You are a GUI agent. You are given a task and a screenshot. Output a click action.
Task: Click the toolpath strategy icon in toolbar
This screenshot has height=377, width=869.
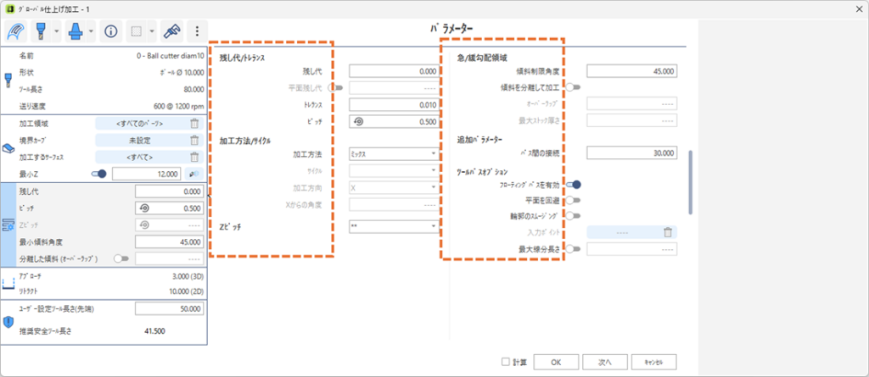click(x=15, y=31)
